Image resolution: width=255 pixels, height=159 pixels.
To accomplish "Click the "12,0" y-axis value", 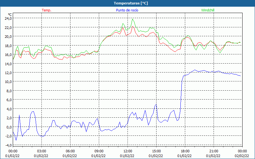I will (x=8, y=73).
